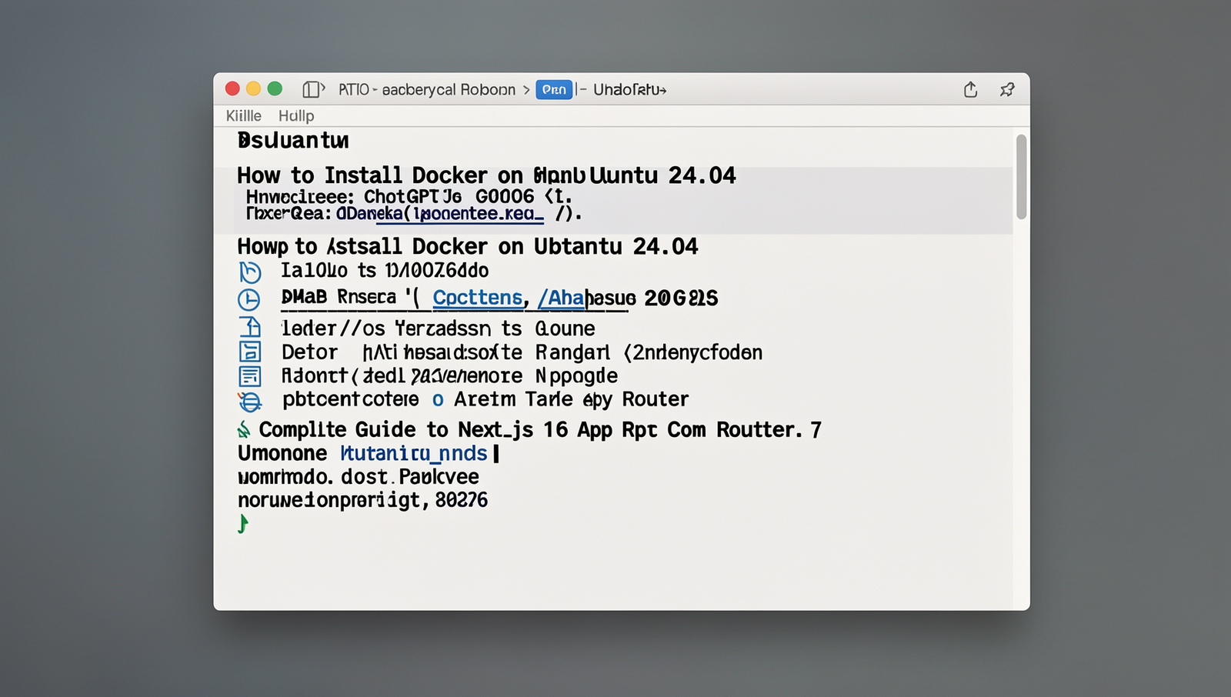Click Complite Guide to Next_js heading
This screenshot has width=1231, height=697.
(x=540, y=429)
